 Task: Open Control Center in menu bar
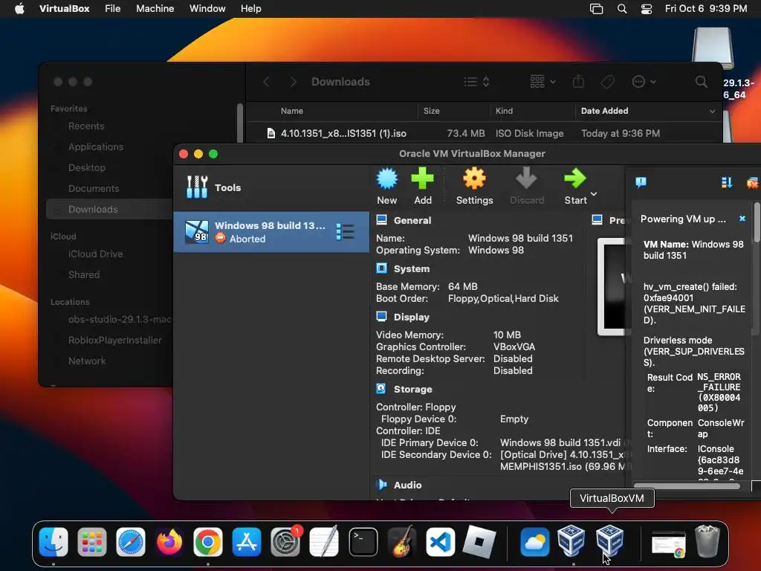(647, 9)
